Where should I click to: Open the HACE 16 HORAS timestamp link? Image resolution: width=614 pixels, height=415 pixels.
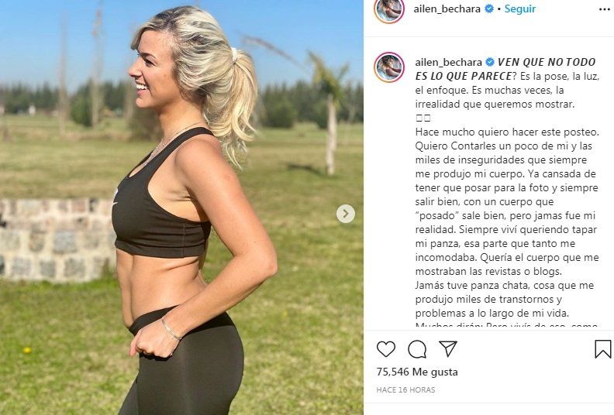(x=405, y=390)
